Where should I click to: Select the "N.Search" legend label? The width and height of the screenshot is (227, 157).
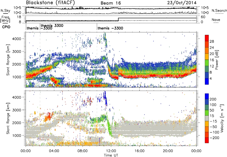(x=219, y=10)
